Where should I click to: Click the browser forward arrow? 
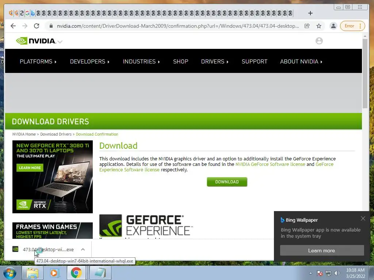[25, 26]
